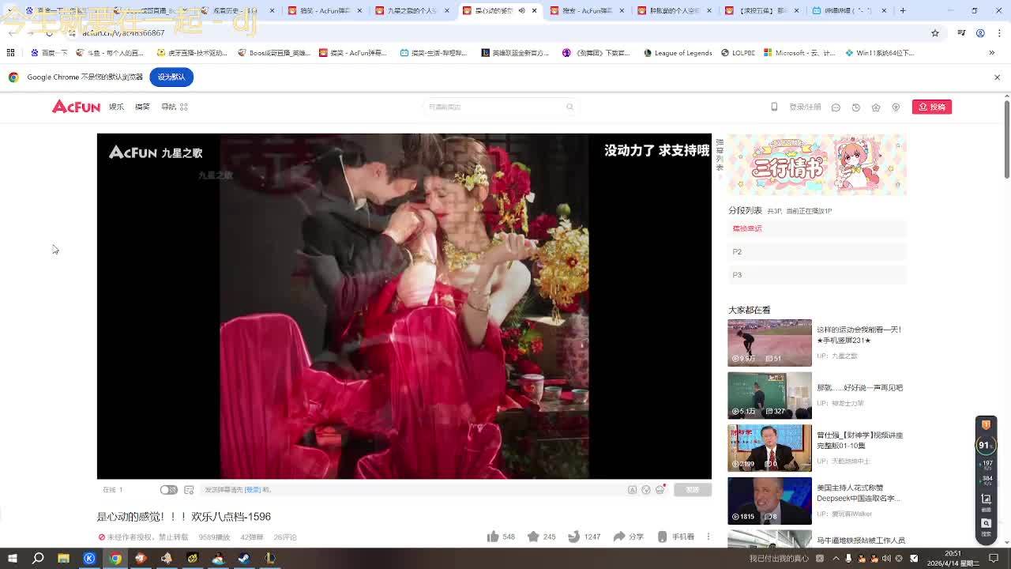The image size is (1011, 569).
Task: Select part P2 in the segment list
Action: pyautogui.click(x=816, y=251)
